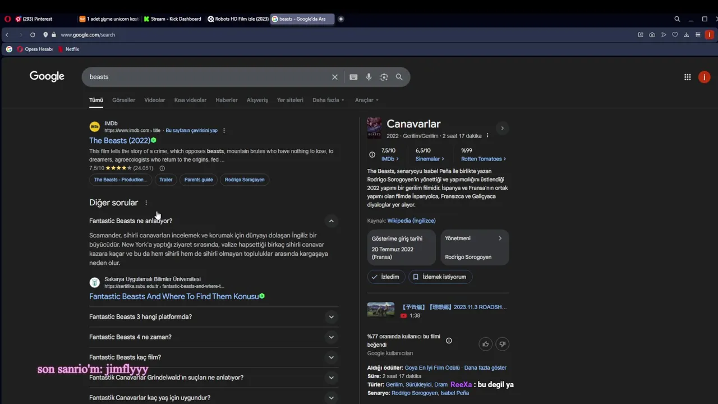Screen dimensions: 718x404
Task: Play the 1:38 trailer thumbnail
Action: point(381,310)
